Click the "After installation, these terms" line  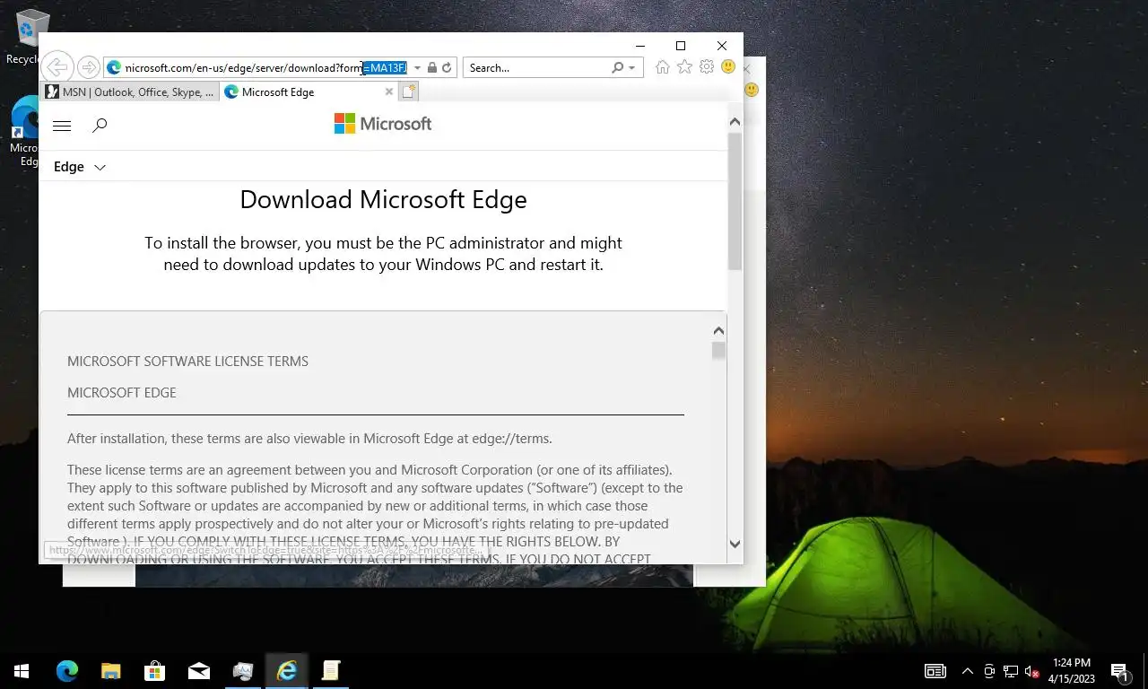point(309,439)
